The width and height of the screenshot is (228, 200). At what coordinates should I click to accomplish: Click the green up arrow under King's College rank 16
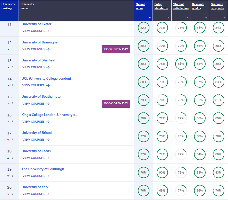[8, 122]
